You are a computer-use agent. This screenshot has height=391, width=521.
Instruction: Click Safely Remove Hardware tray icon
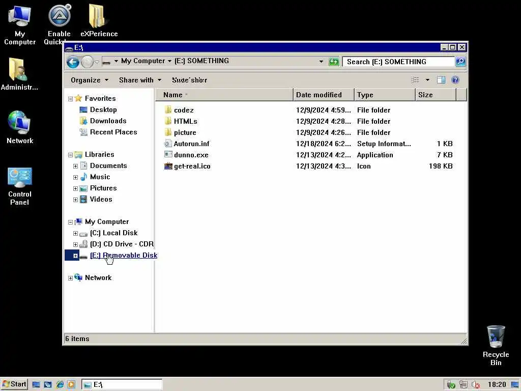click(x=451, y=385)
